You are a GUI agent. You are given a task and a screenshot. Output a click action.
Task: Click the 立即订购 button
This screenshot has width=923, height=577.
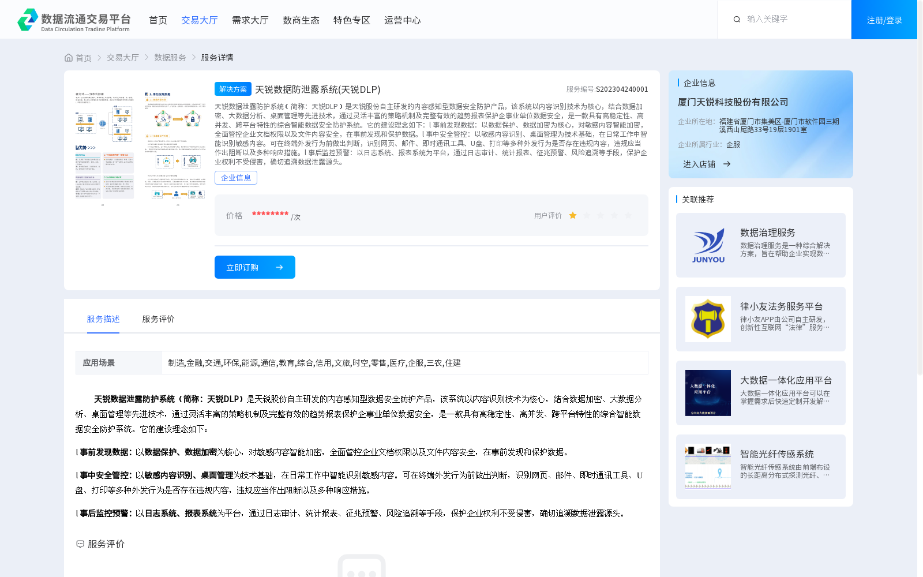(x=255, y=267)
